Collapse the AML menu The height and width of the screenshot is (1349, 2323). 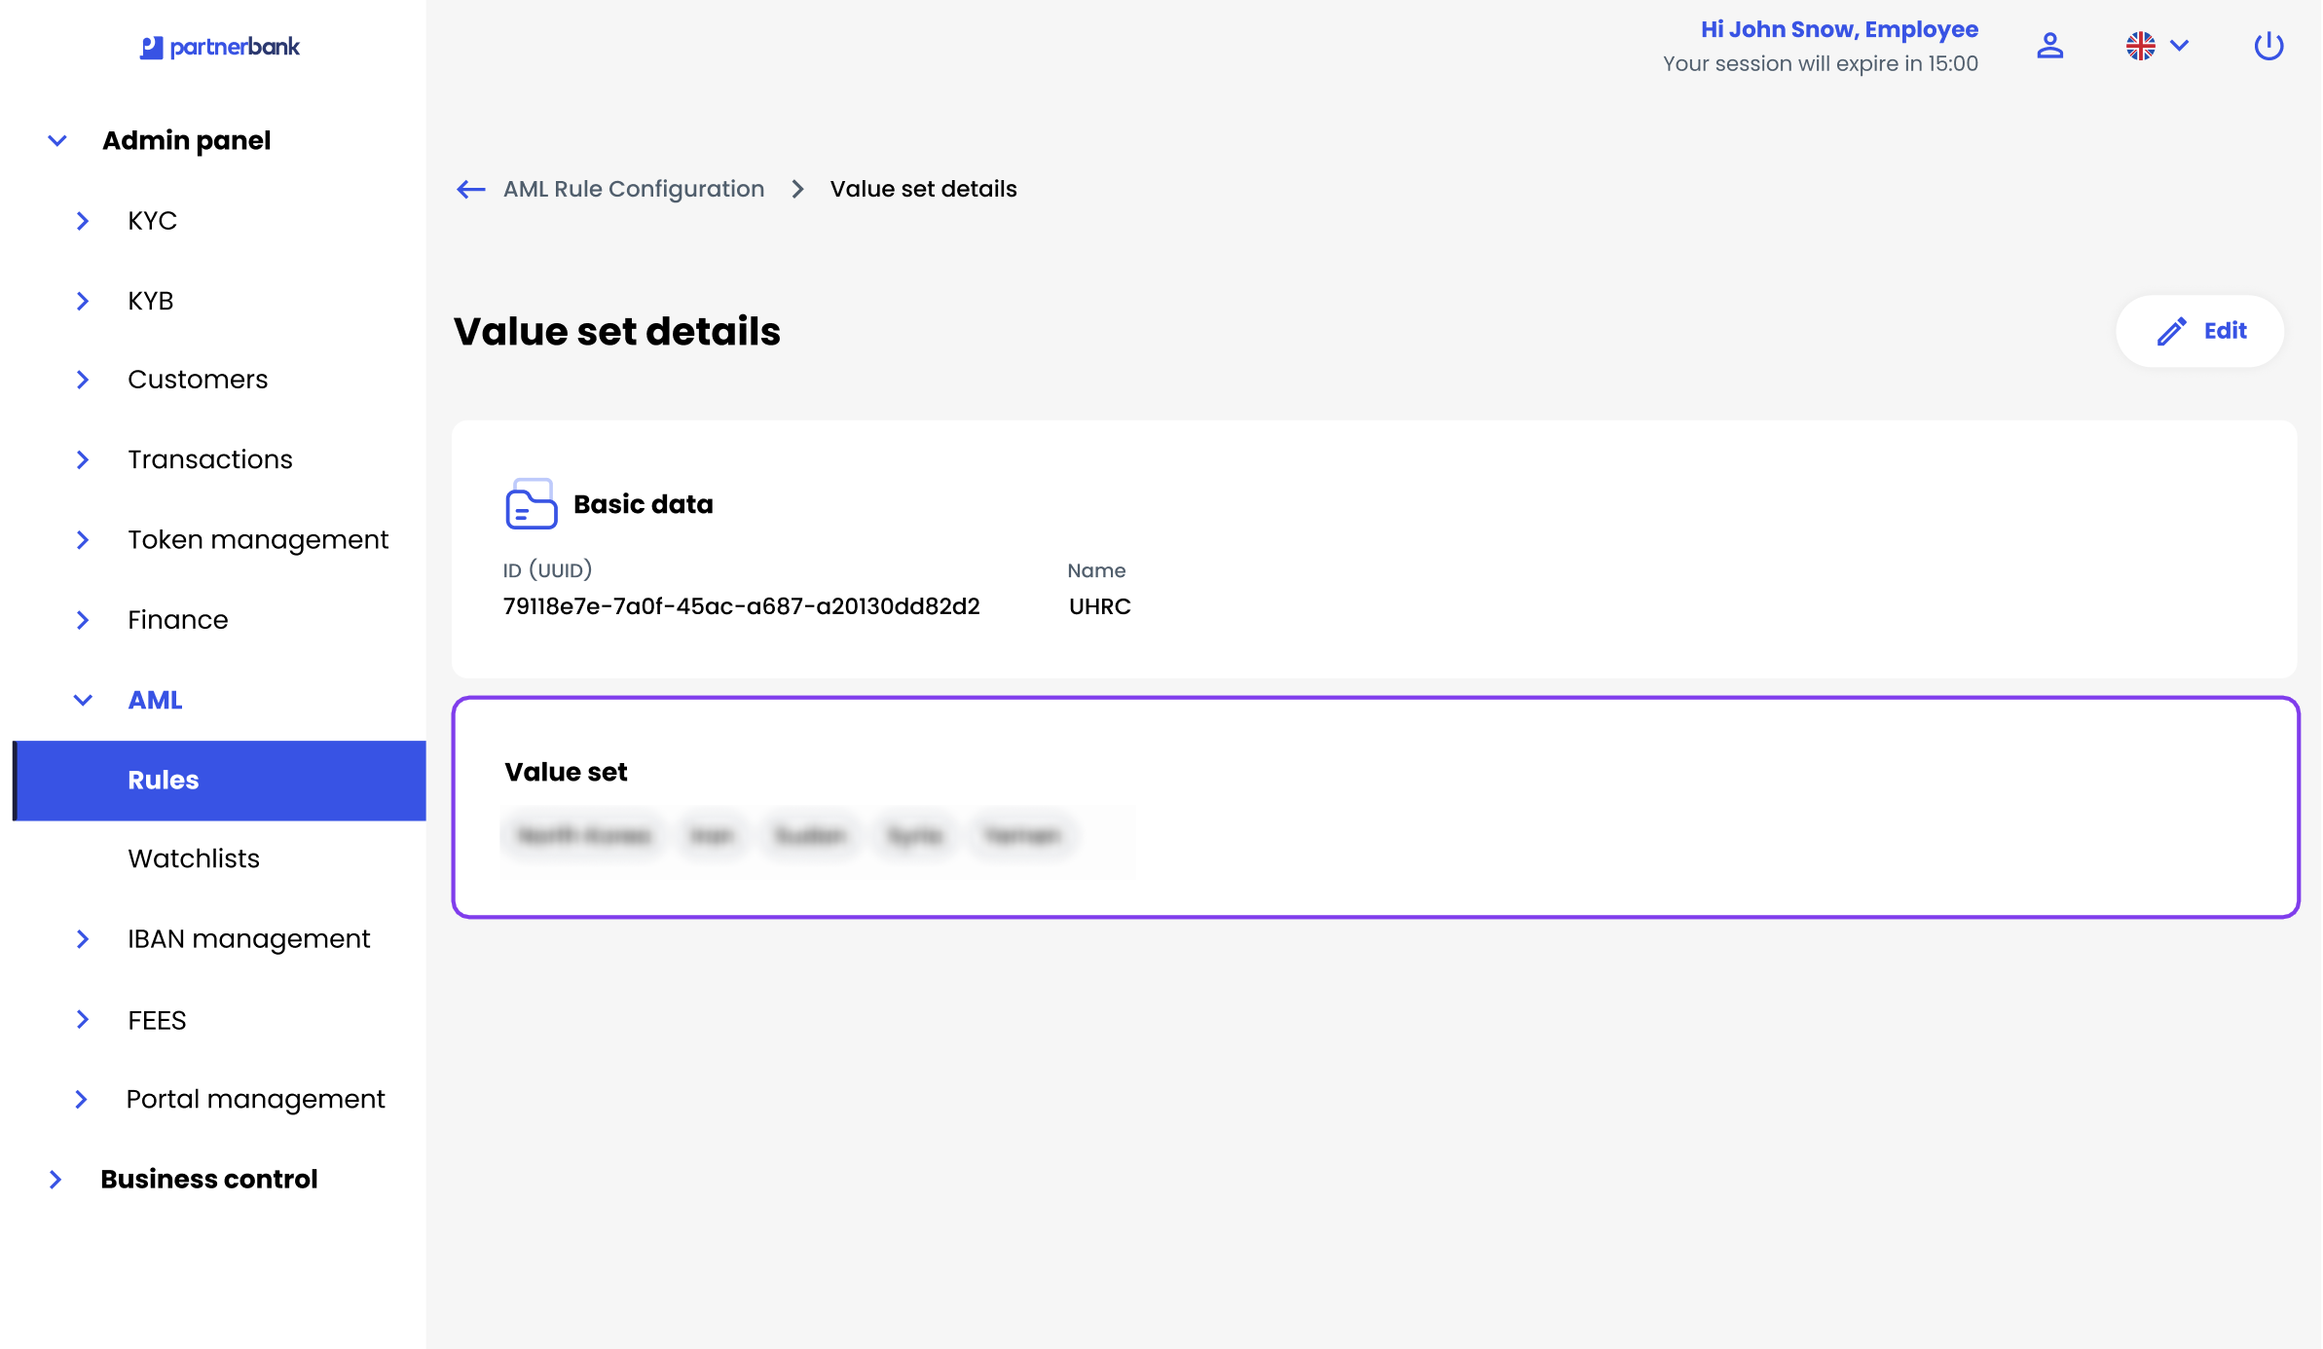pyautogui.click(x=83, y=700)
